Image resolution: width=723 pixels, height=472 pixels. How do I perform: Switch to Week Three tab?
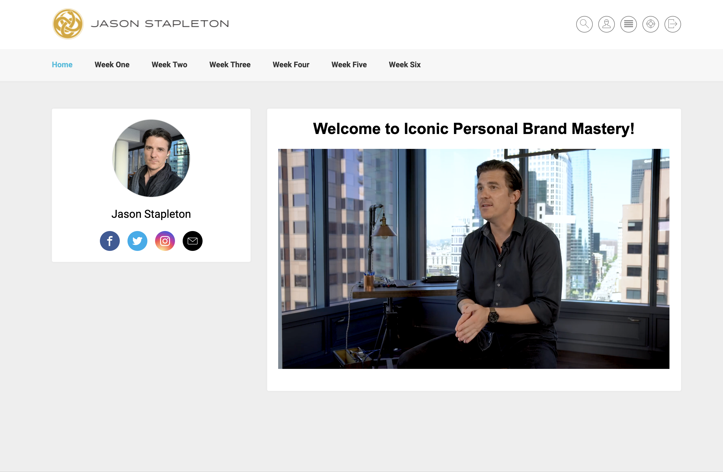[x=230, y=65]
